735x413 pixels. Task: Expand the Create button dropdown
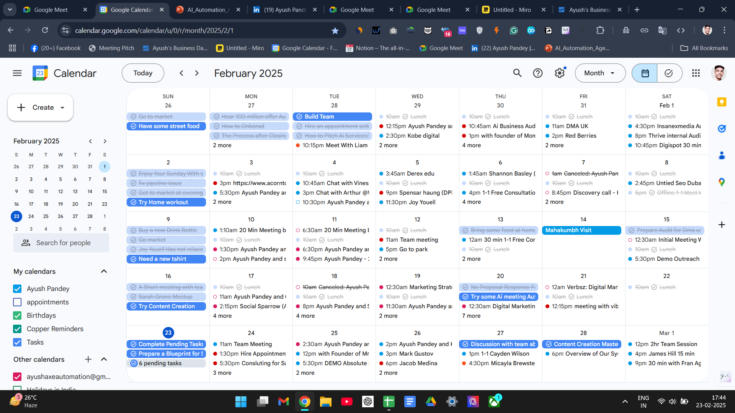62,107
